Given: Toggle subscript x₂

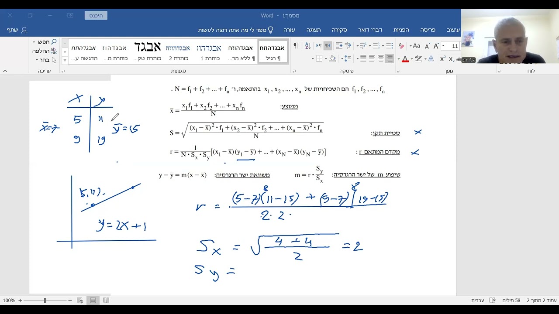Looking at the screenshot, I should tap(451, 58).
